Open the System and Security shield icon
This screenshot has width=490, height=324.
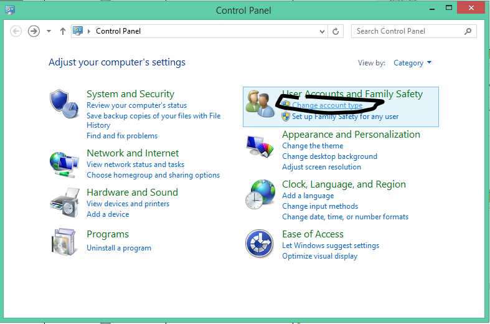(64, 104)
